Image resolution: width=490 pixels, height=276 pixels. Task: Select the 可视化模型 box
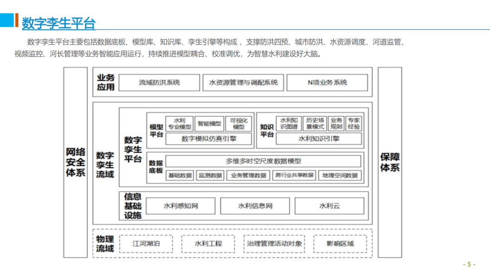239,123
